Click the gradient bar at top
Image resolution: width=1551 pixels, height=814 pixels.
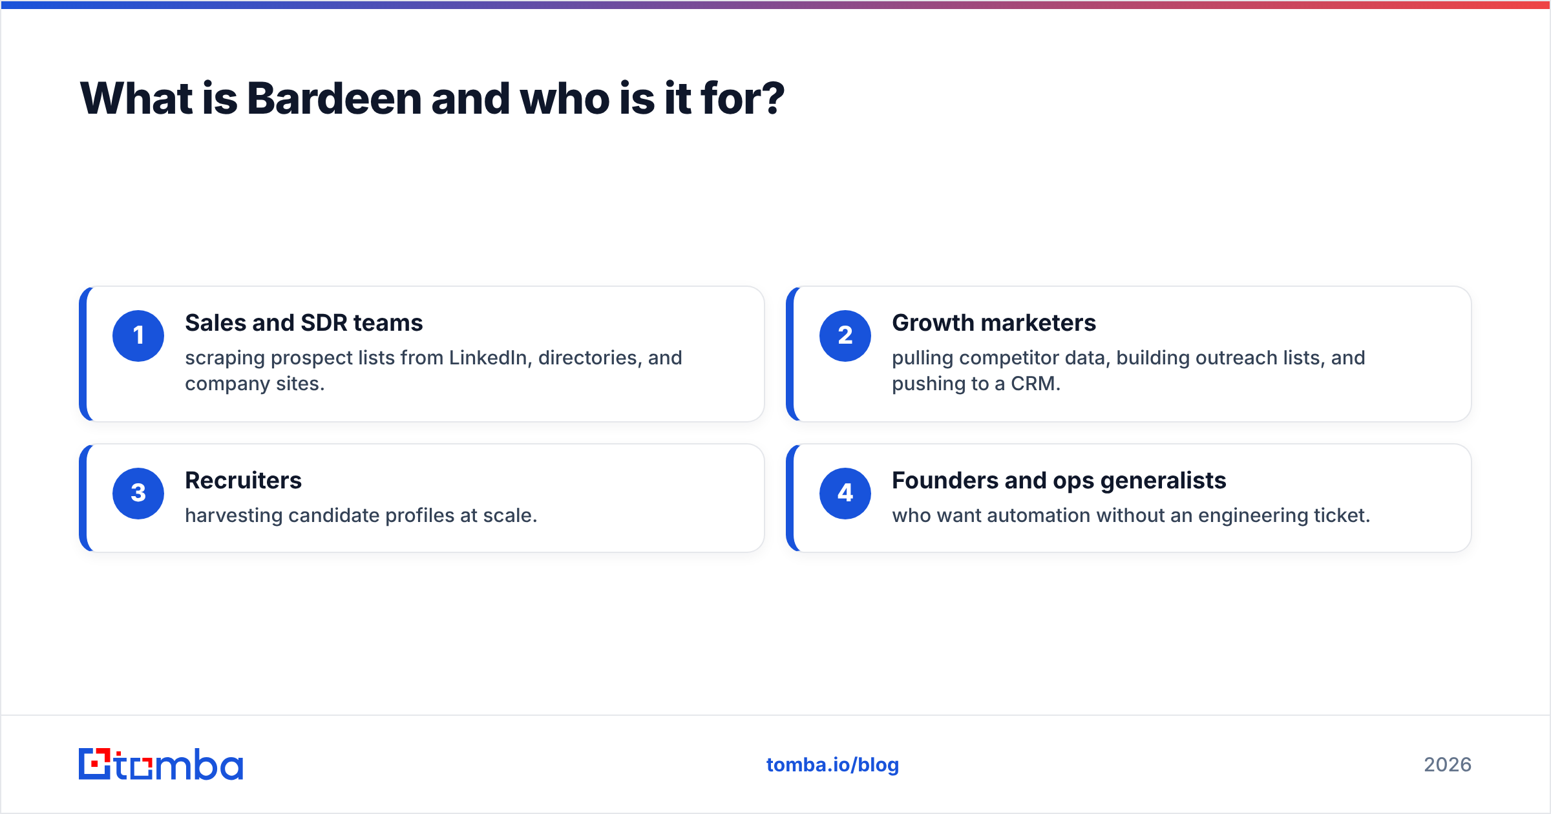tap(775, 5)
